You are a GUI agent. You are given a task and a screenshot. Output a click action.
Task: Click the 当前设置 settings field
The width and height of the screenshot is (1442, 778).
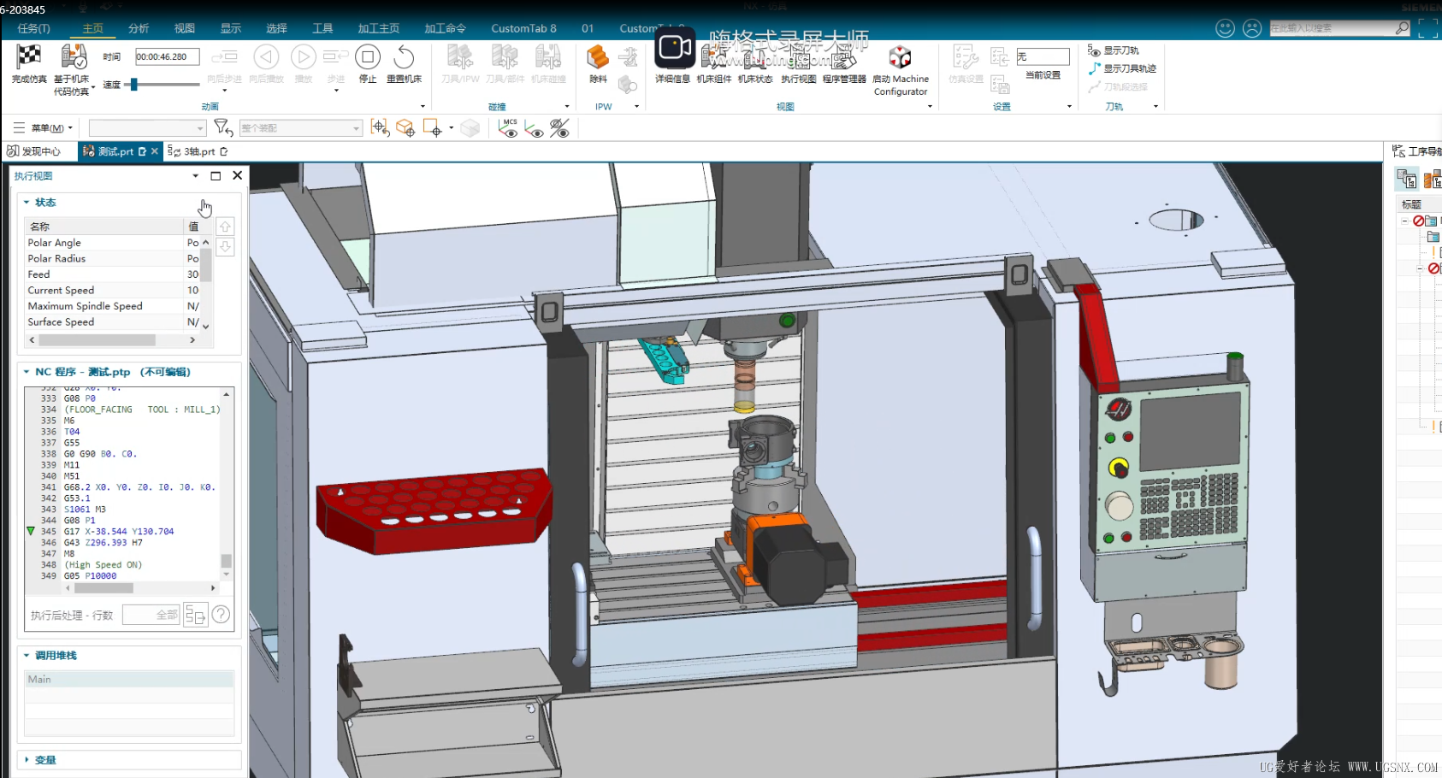[1043, 56]
